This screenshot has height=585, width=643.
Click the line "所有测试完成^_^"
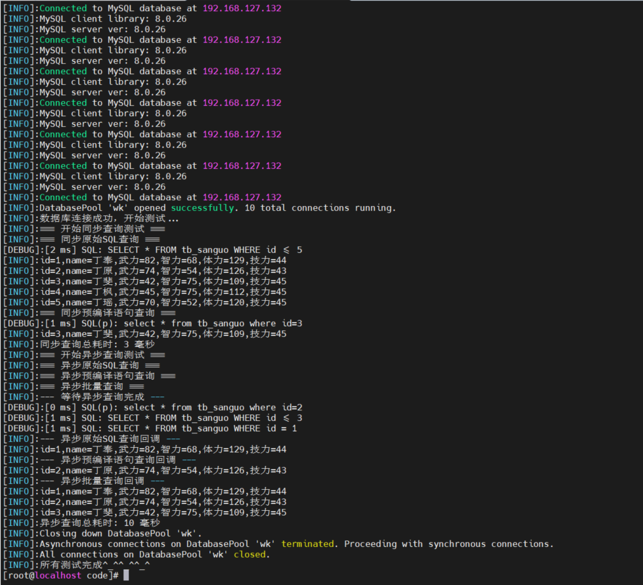tap(76, 565)
